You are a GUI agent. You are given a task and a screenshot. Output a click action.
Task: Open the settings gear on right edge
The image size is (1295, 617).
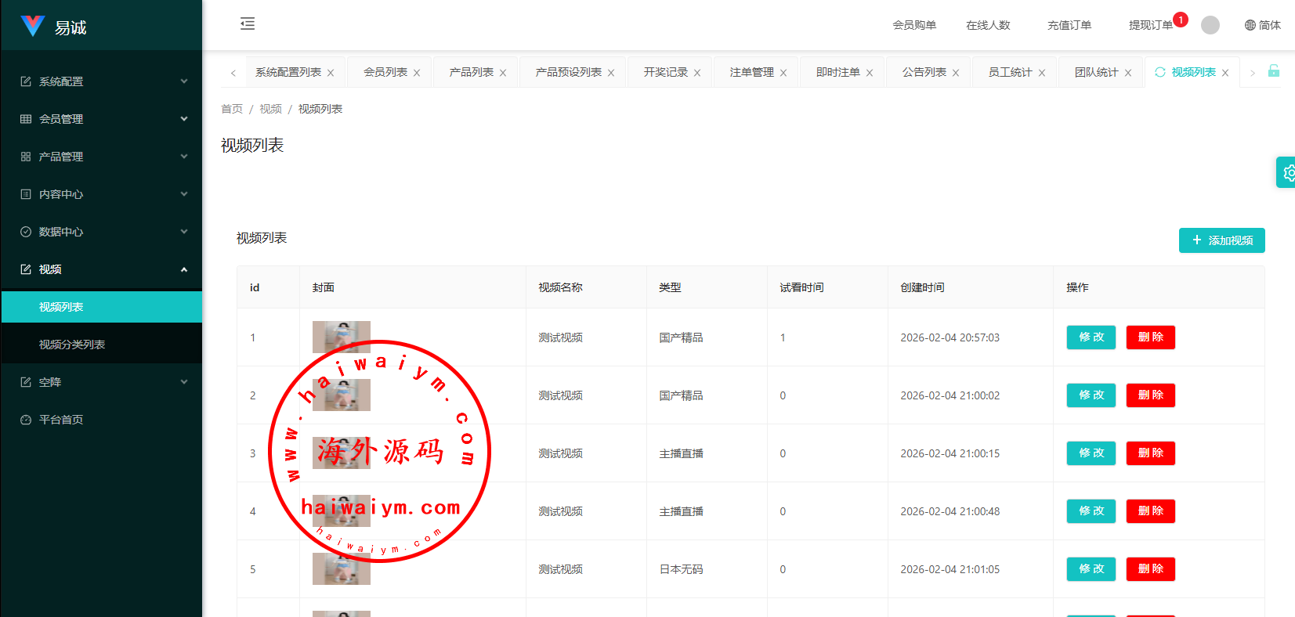coord(1287,172)
